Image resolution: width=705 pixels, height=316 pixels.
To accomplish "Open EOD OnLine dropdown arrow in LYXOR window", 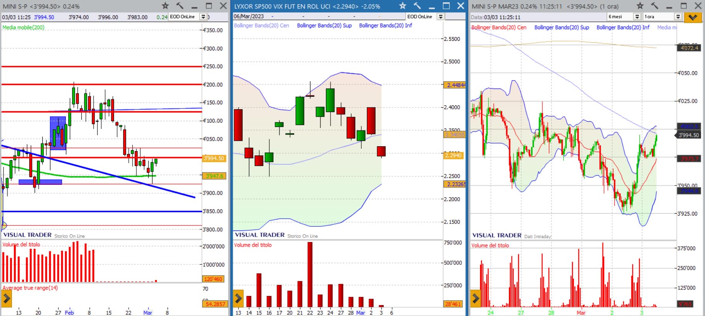I will coord(440,17).
